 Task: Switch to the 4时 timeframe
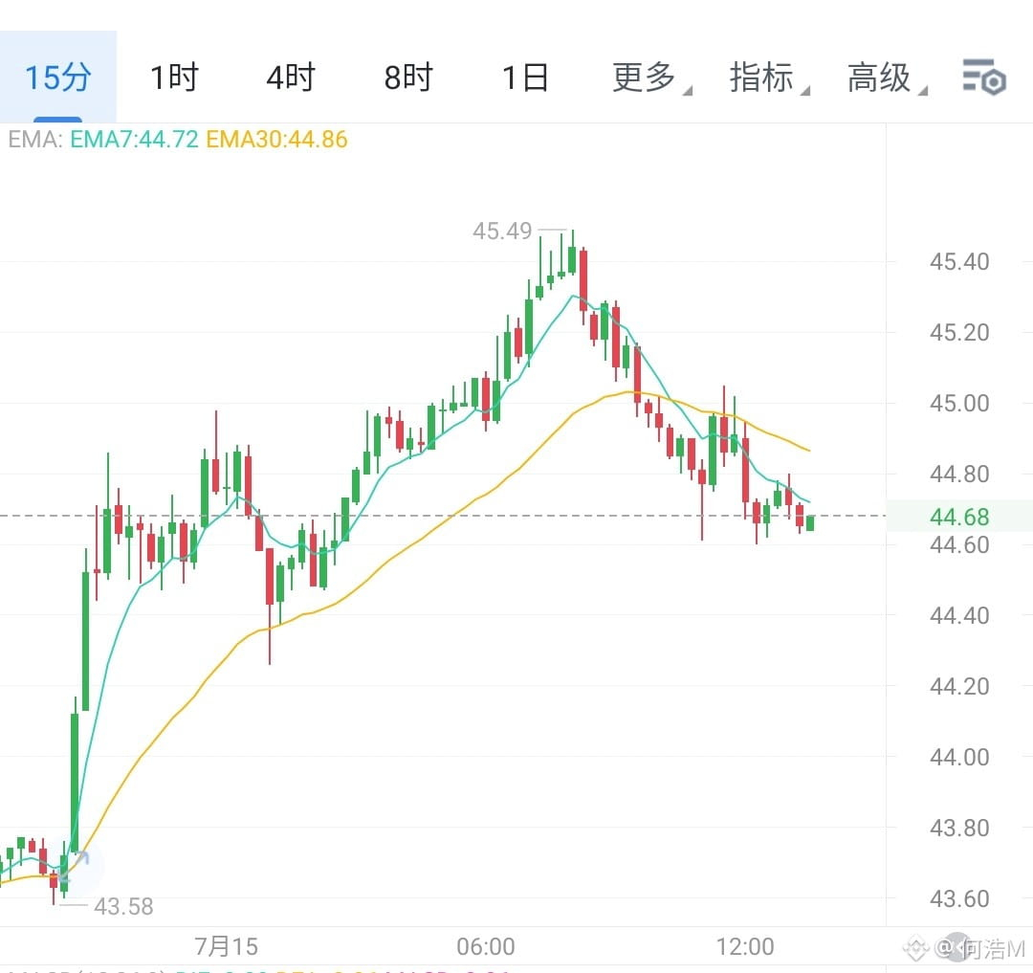click(x=291, y=77)
